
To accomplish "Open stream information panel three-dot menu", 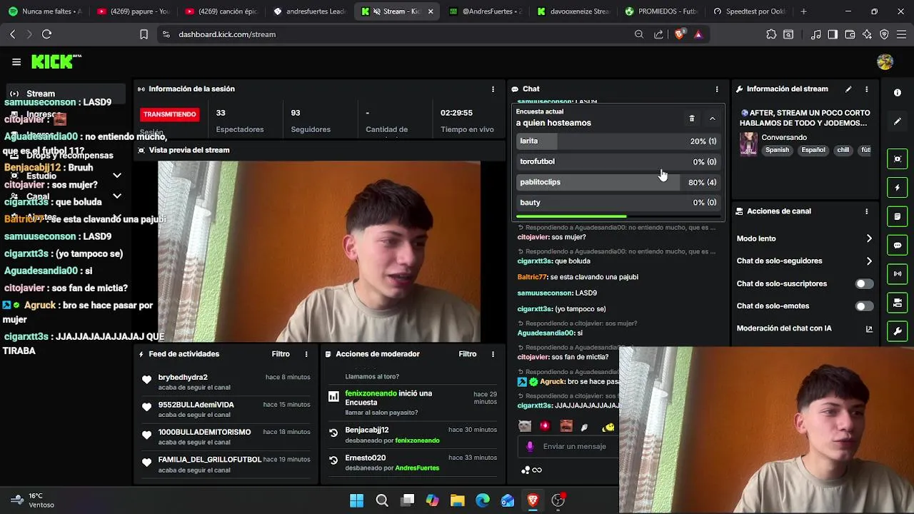I will [x=866, y=89].
